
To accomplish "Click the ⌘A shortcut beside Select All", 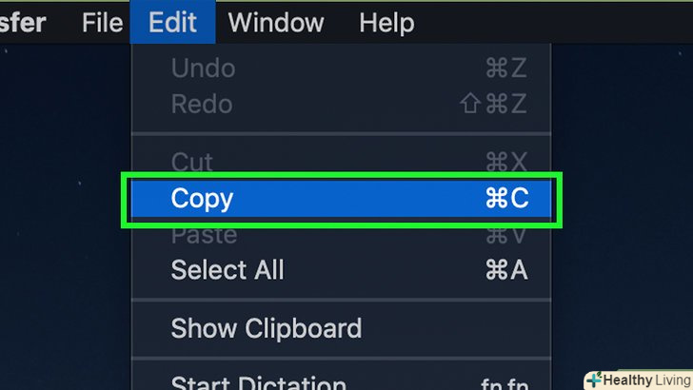I will tap(505, 270).
